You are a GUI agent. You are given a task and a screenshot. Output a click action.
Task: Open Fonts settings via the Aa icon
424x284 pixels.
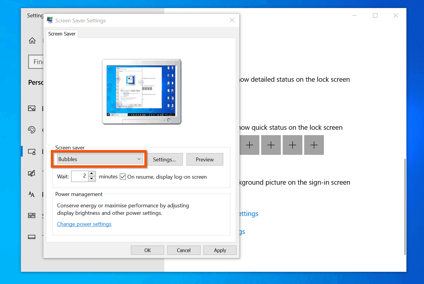[x=32, y=194]
